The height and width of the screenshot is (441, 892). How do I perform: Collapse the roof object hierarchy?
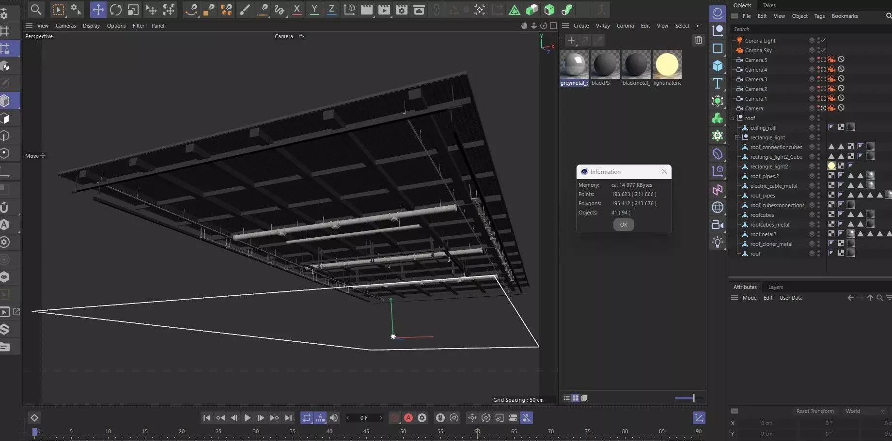732,118
